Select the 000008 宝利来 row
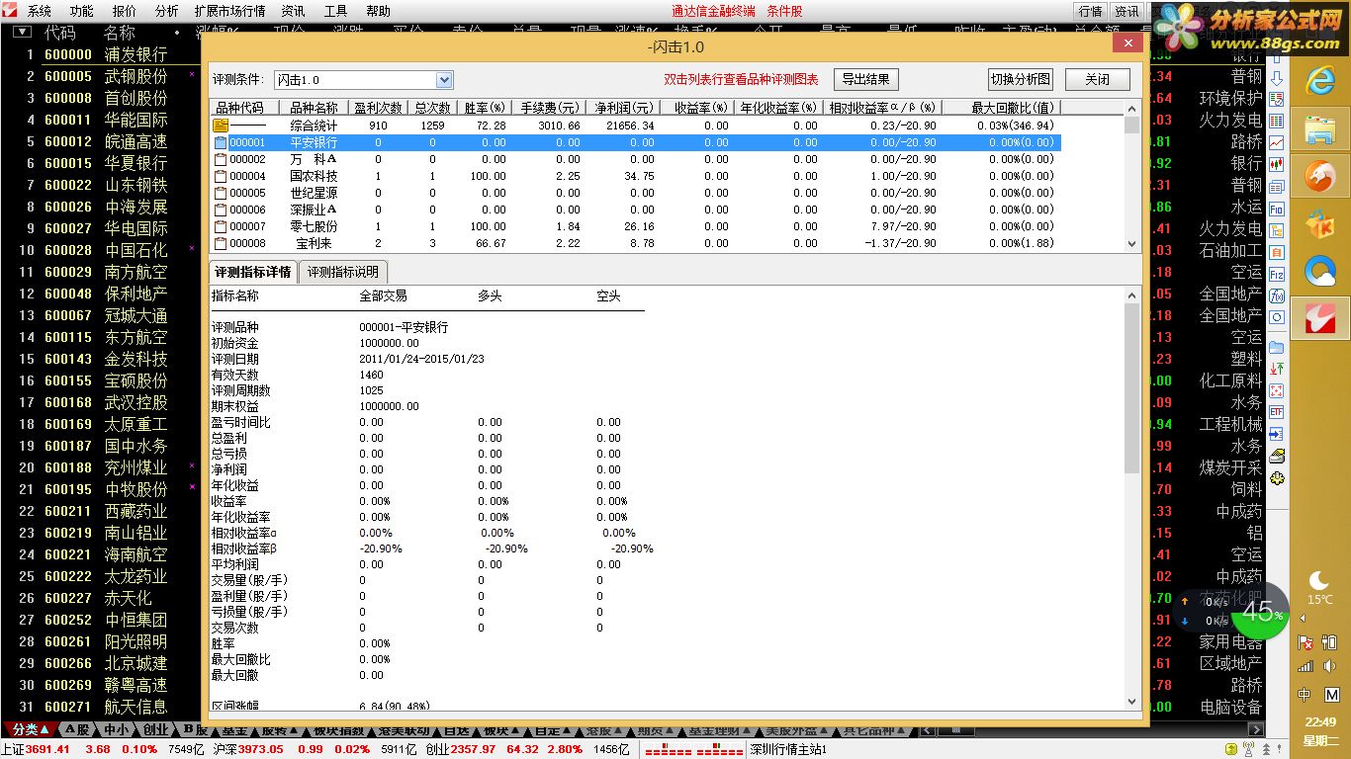Image resolution: width=1351 pixels, height=759 pixels. (x=635, y=243)
